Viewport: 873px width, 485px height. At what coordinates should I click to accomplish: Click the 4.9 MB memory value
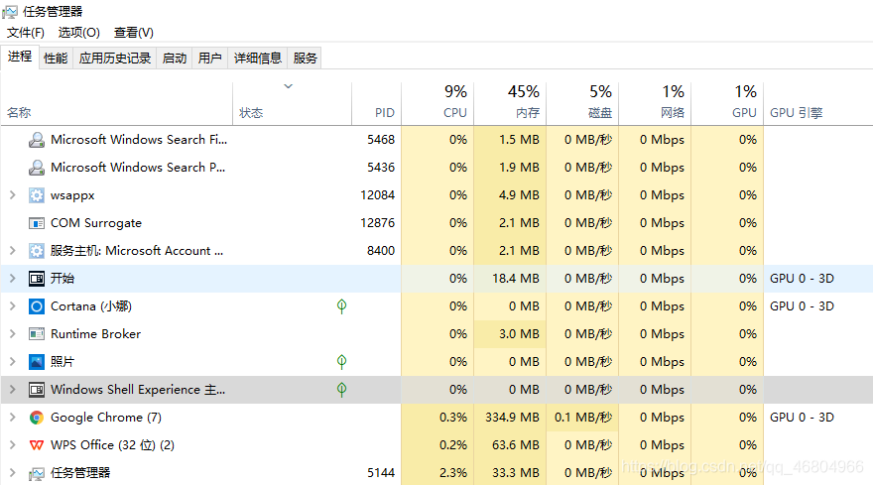coord(519,195)
